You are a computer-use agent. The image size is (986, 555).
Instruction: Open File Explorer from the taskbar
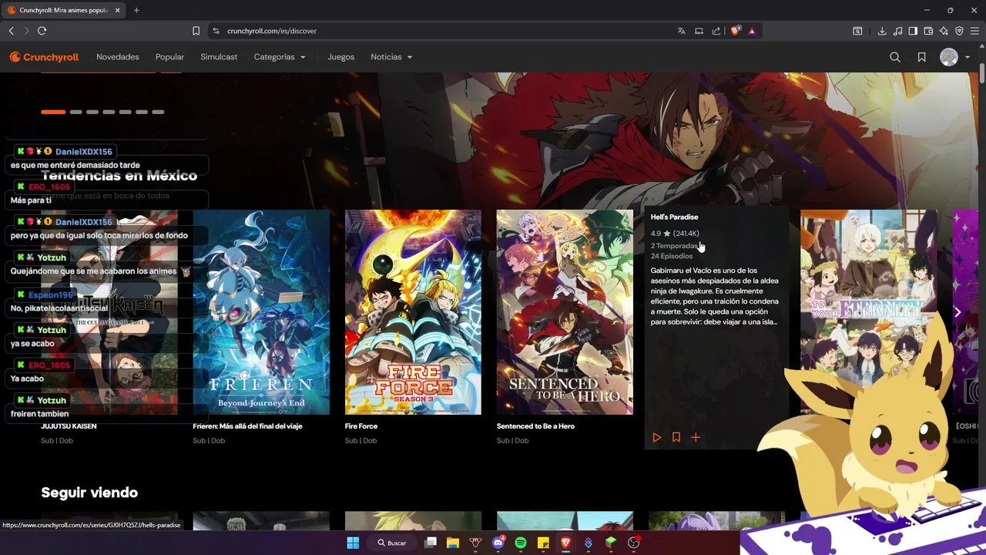coord(453,543)
